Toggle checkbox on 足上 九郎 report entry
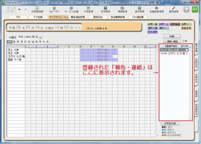This screenshot has width=201, height=144. click(186, 50)
